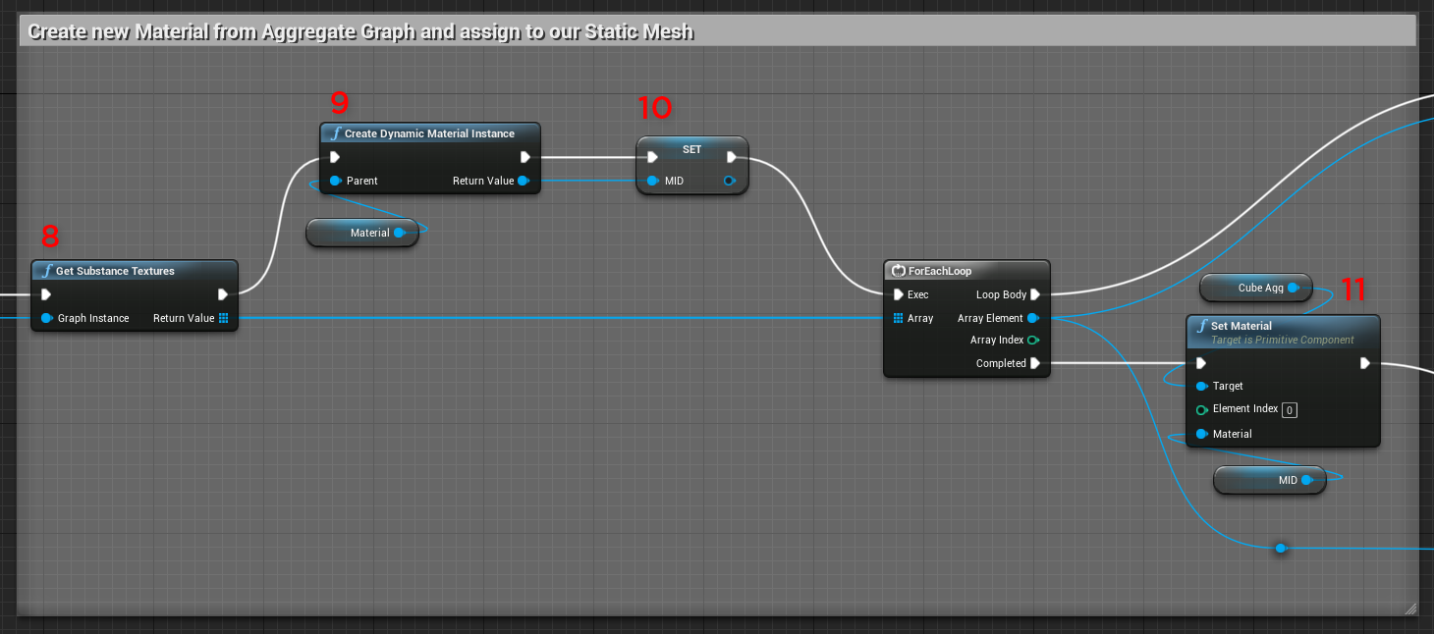This screenshot has height=634, width=1434.
Task: Edit the Element Index value box on Set Material
Action: point(1289,409)
